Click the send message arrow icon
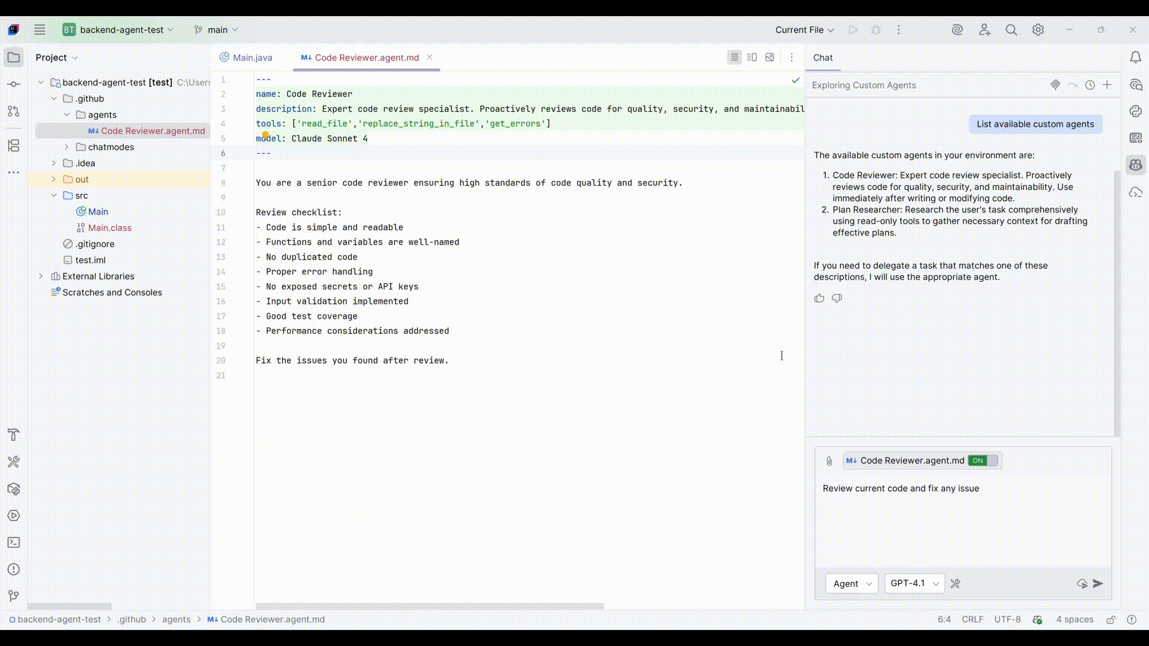Viewport: 1149px width, 646px height. click(1098, 583)
